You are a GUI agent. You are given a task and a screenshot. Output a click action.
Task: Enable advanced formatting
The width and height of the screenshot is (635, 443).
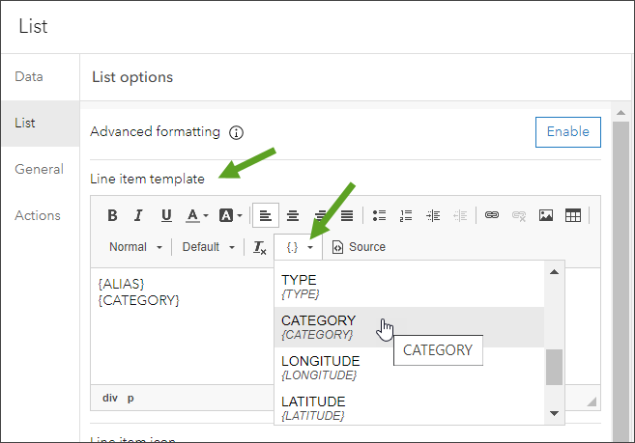pos(568,132)
